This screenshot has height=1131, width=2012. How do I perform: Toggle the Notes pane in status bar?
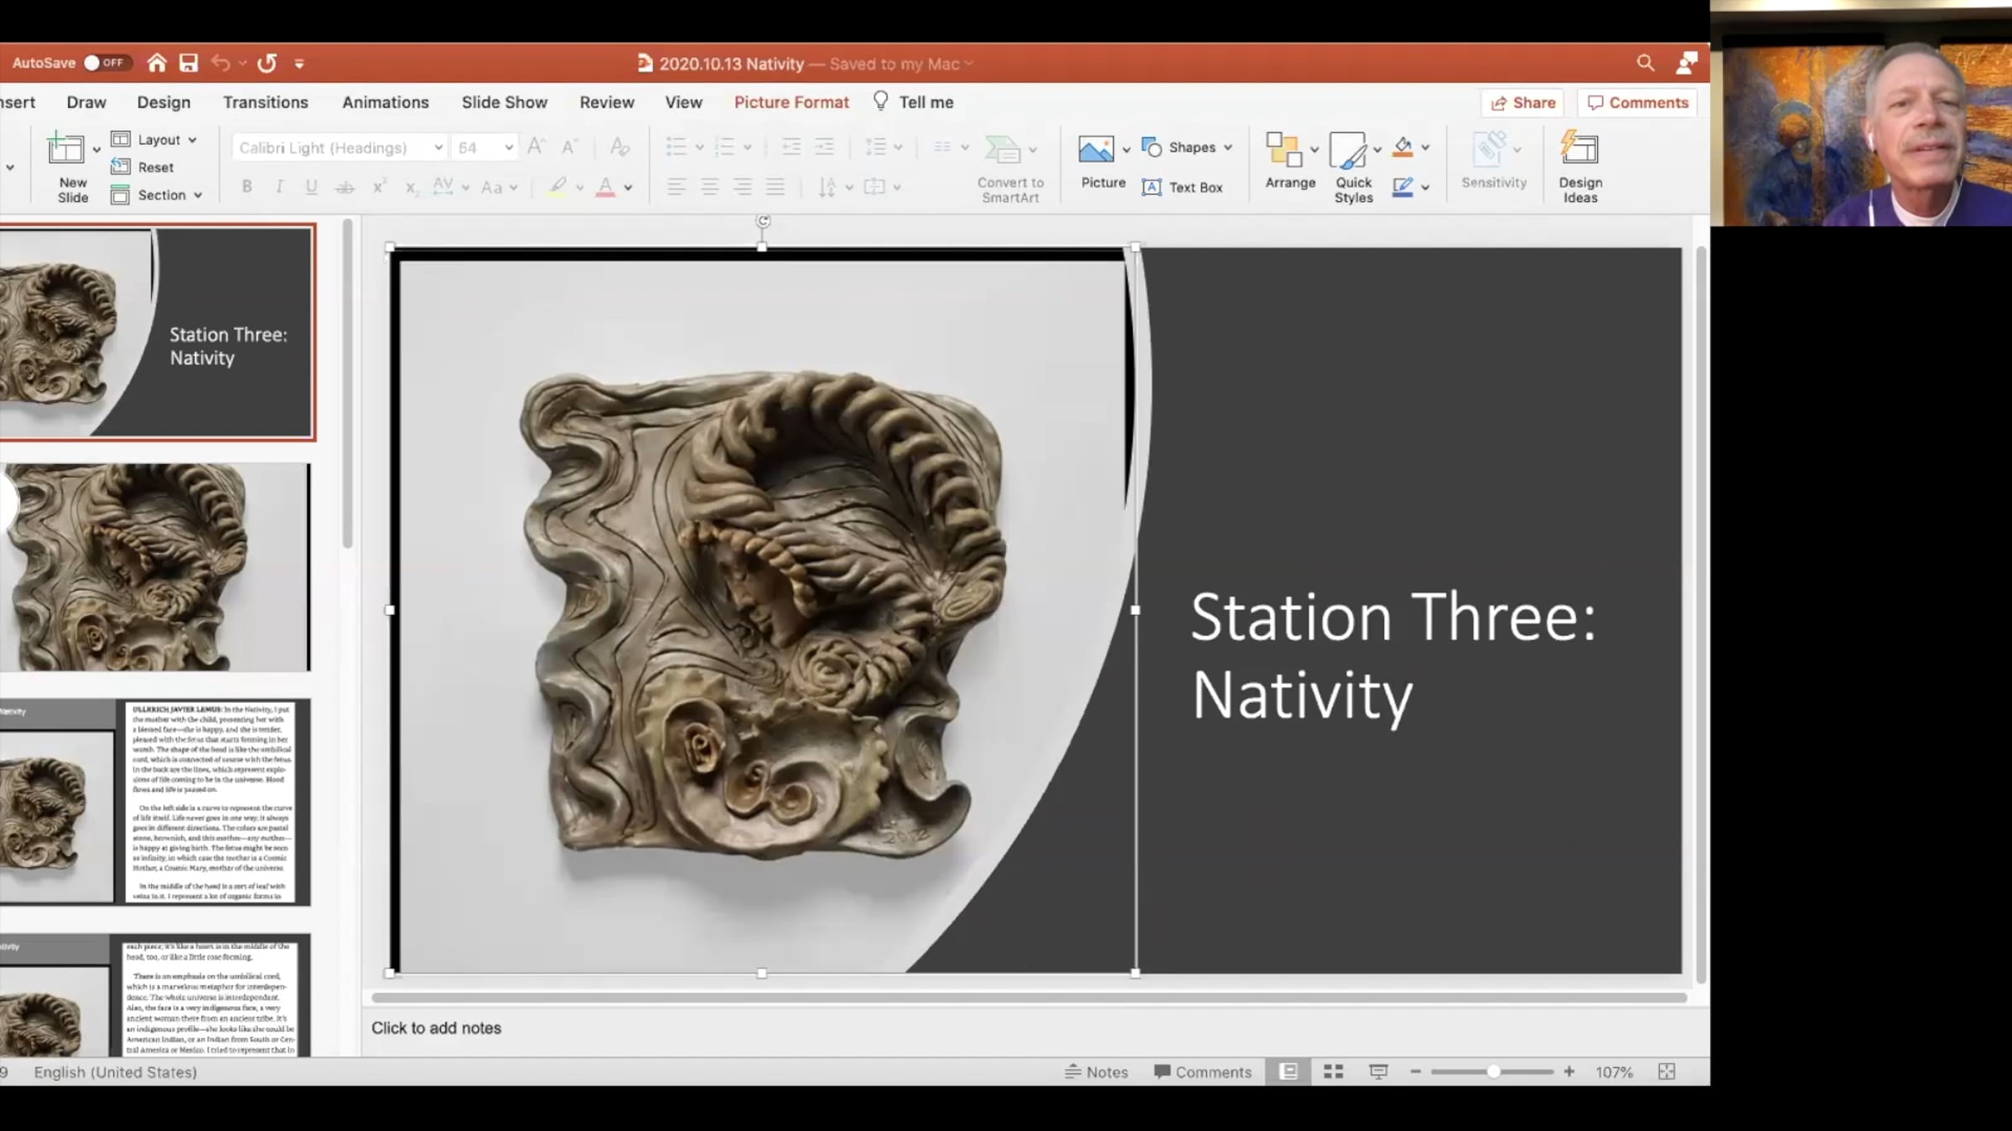tap(1097, 1072)
